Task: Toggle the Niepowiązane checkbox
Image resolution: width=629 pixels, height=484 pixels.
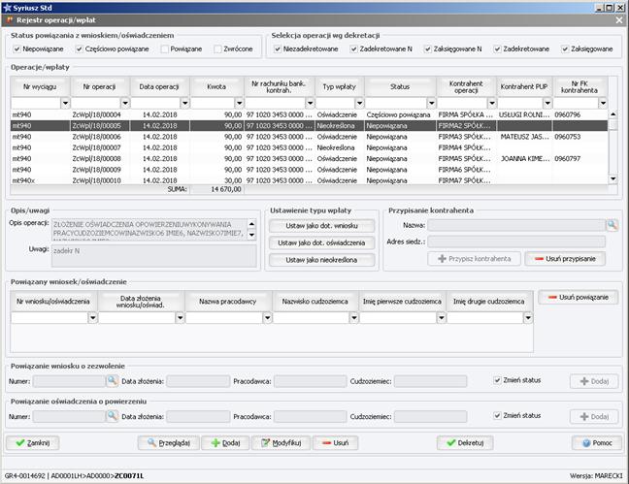Action: click(17, 48)
